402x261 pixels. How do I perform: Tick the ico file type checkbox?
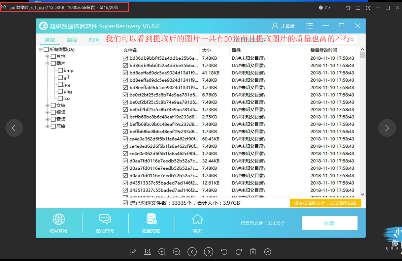[60, 98]
